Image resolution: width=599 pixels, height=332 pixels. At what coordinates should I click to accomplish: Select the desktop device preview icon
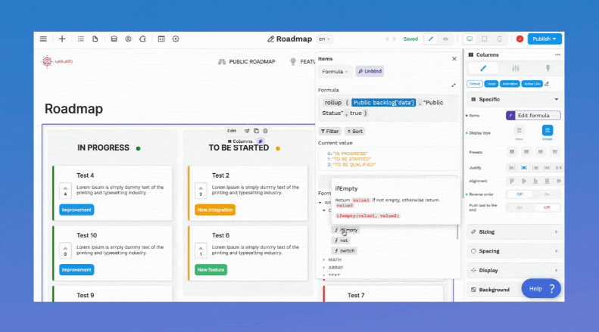[x=470, y=39]
